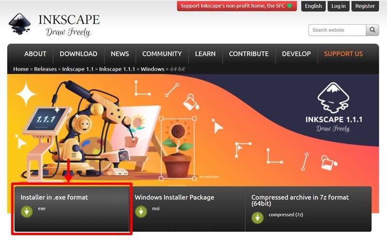Click the '64-bit' breadcrumb text
This screenshot has height=240, width=387.
pyautogui.click(x=178, y=69)
